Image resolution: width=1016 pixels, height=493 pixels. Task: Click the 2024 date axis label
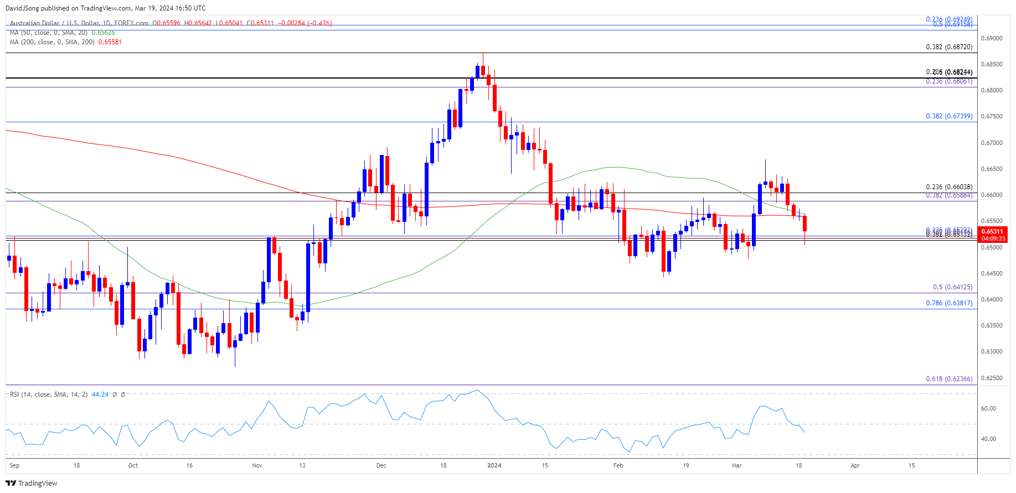[x=494, y=465]
